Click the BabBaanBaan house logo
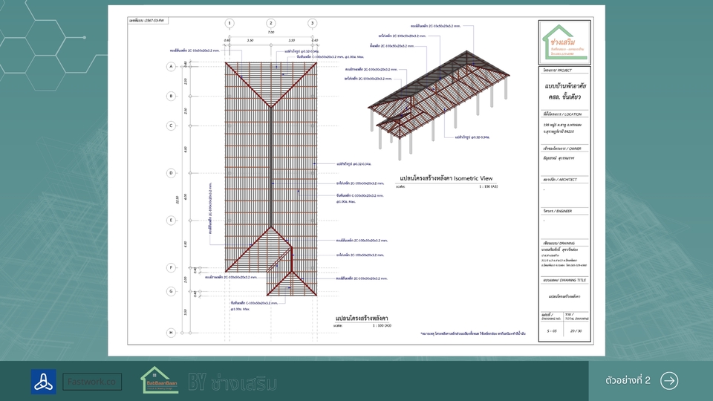This screenshot has width=713, height=401. coord(160,380)
